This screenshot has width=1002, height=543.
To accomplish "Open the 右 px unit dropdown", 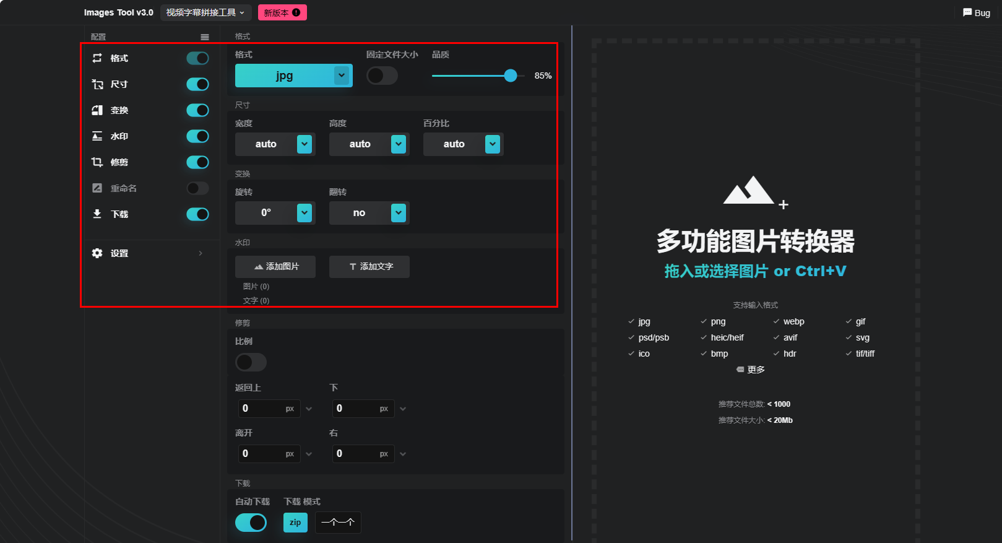I will tap(403, 454).
